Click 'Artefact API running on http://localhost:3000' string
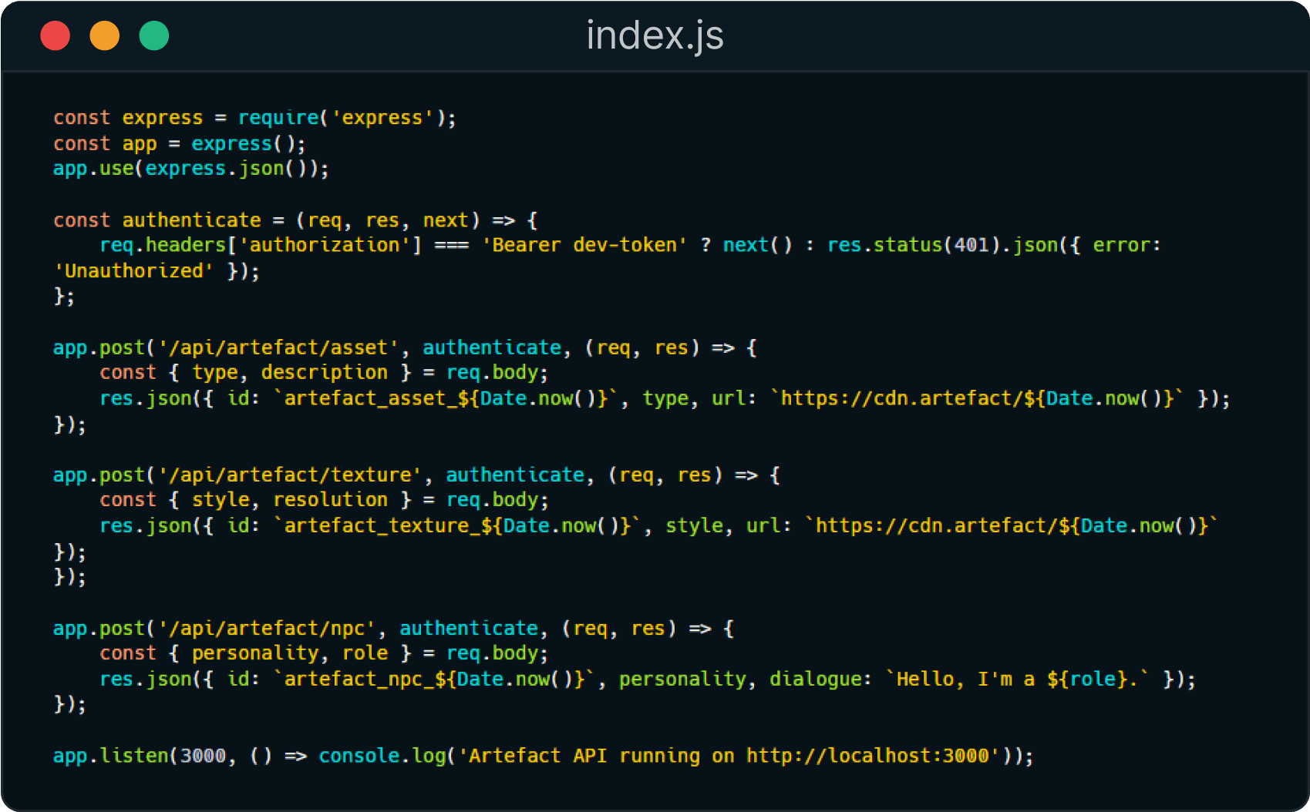 pyautogui.click(x=729, y=756)
